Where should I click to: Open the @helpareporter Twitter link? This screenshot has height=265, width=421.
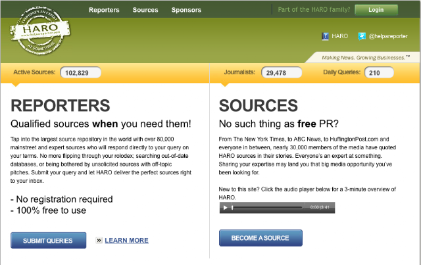(x=388, y=36)
